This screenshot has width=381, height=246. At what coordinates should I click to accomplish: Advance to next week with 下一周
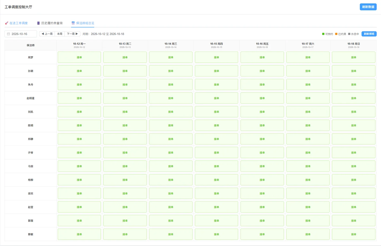[72, 34]
